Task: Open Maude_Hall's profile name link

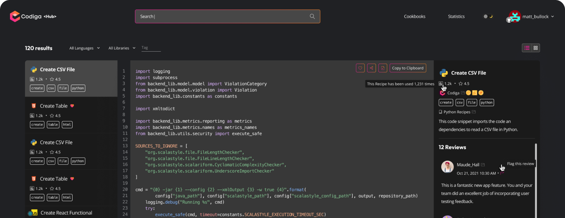Action: click(468, 165)
